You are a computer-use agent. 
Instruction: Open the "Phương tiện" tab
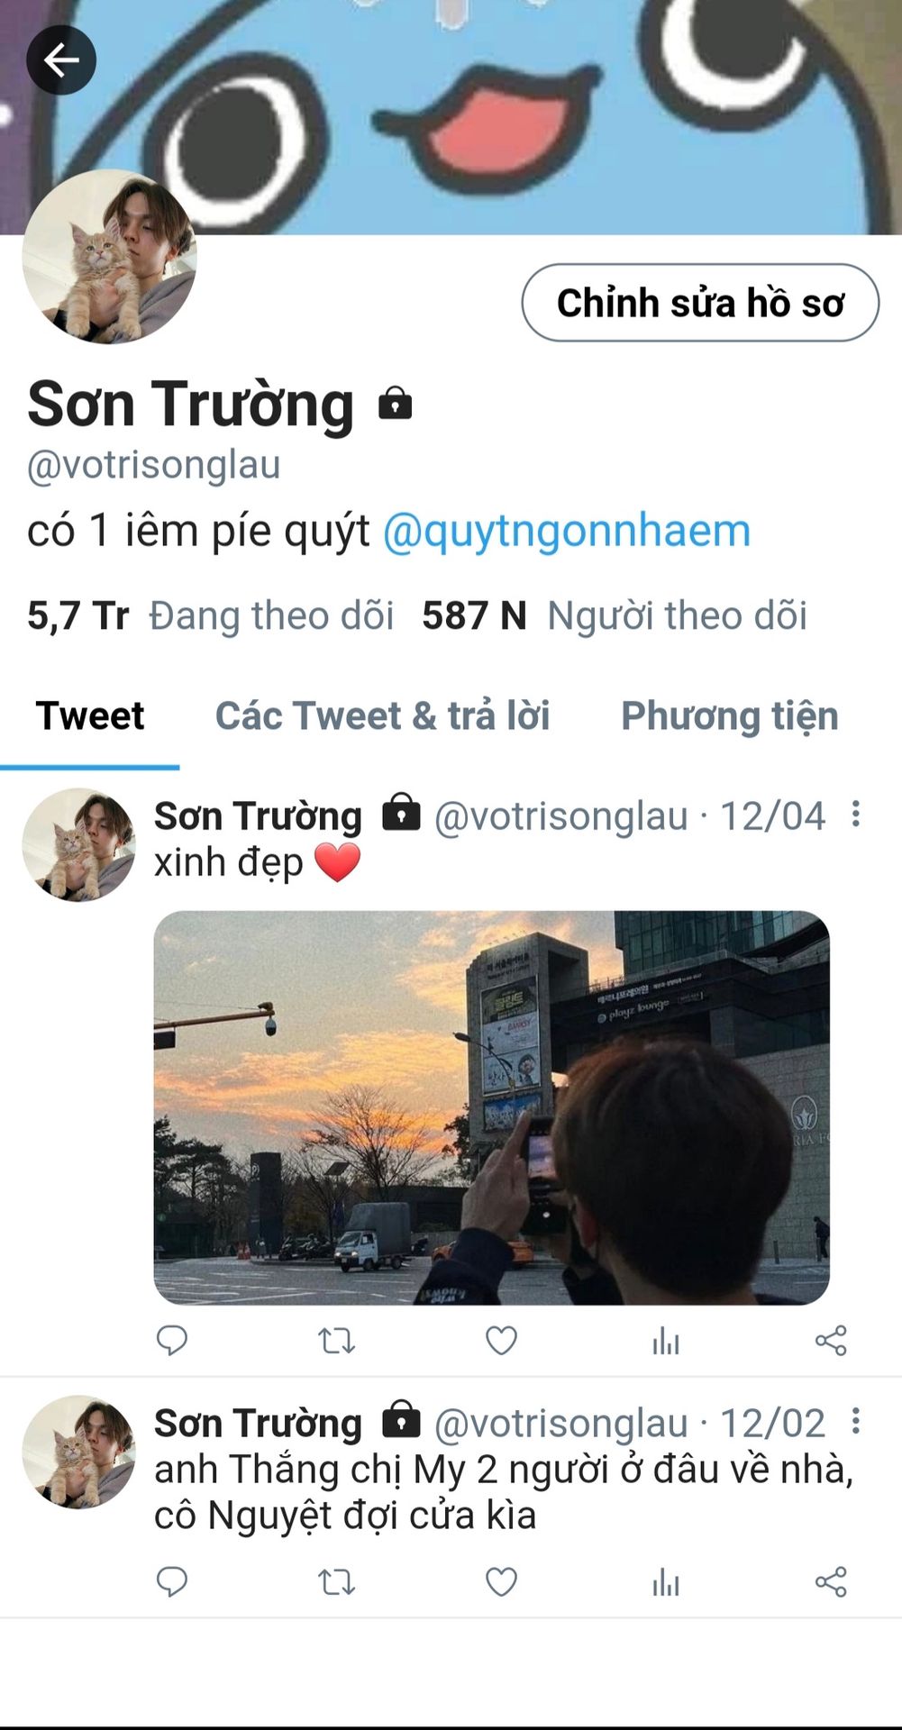point(730,715)
